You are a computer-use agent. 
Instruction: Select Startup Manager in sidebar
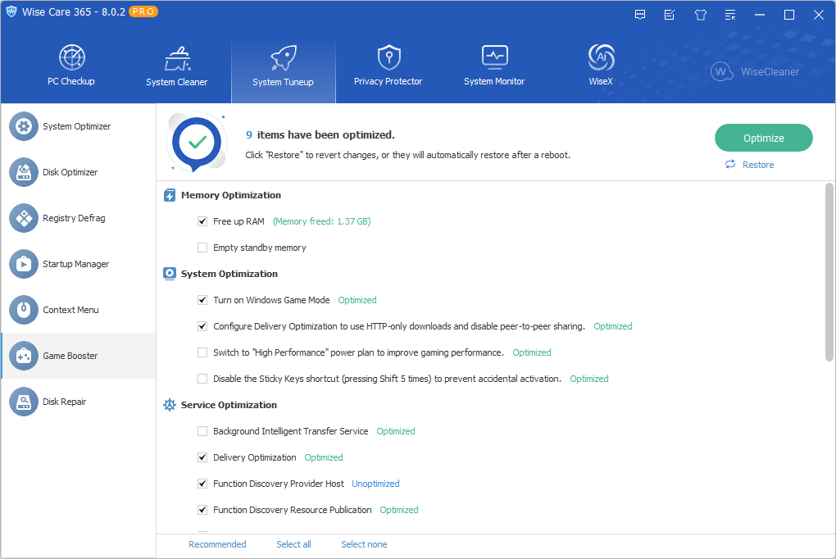click(x=79, y=264)
